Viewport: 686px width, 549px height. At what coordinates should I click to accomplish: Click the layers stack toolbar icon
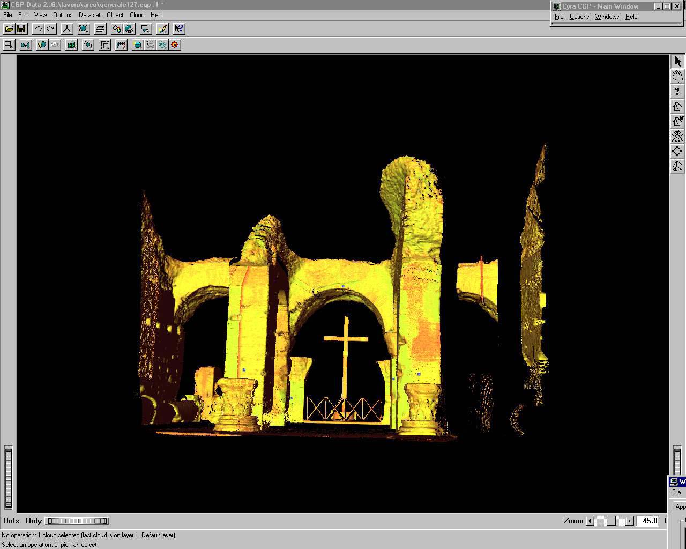pos(100,29)
